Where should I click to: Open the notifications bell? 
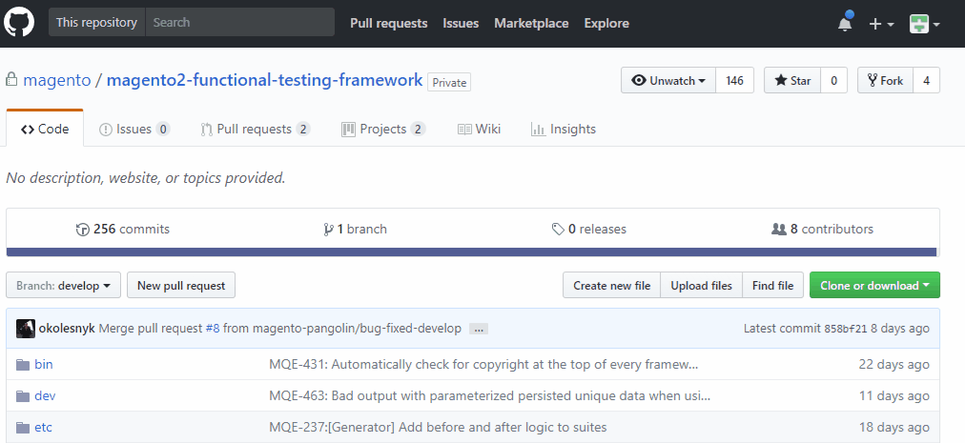[x=845, y=24]
